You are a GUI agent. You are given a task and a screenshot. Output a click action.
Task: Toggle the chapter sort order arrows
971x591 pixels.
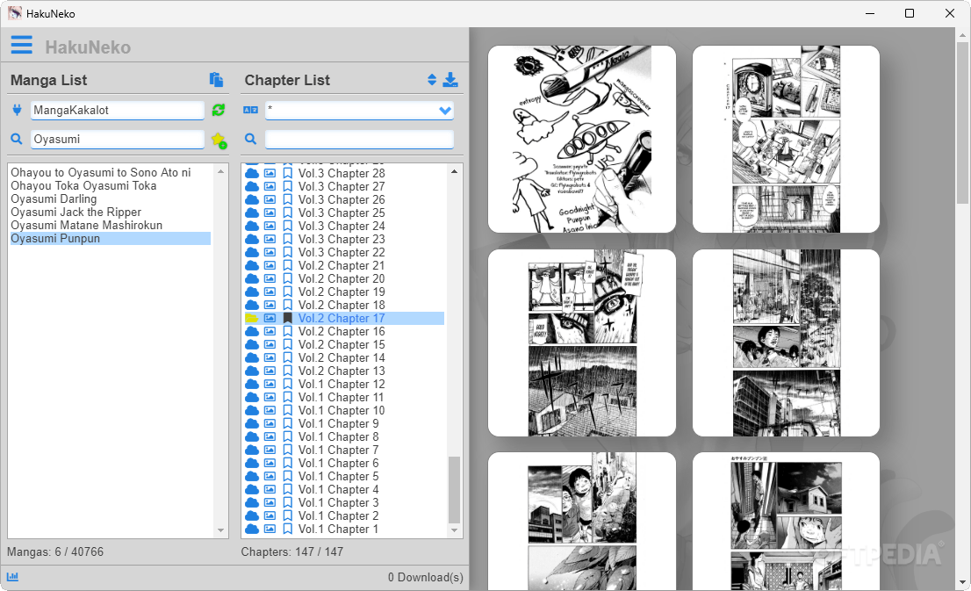(x=432, y=79)
